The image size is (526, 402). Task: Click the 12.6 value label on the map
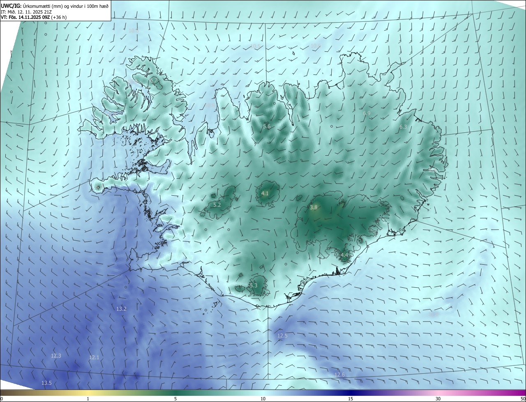tap(339, 374)
